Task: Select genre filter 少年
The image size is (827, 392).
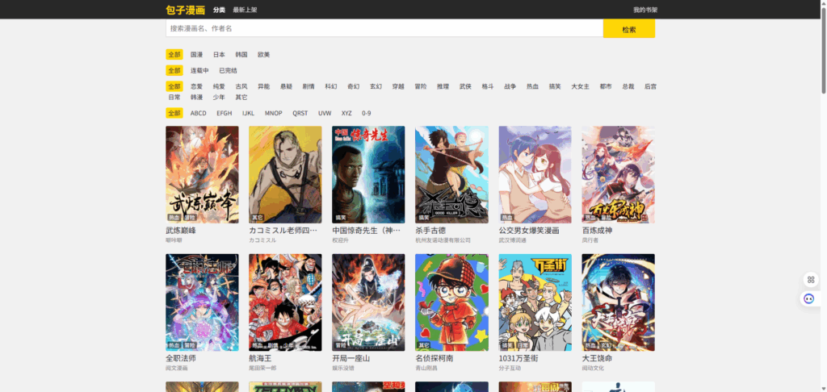Action: (219, 97)
